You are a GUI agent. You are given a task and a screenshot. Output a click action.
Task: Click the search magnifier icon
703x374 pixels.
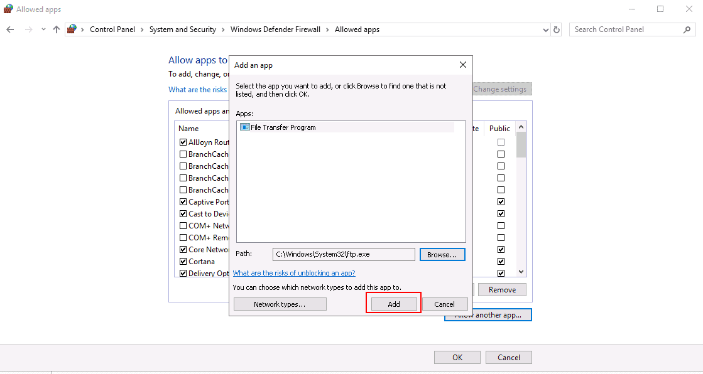pos(687,29)
